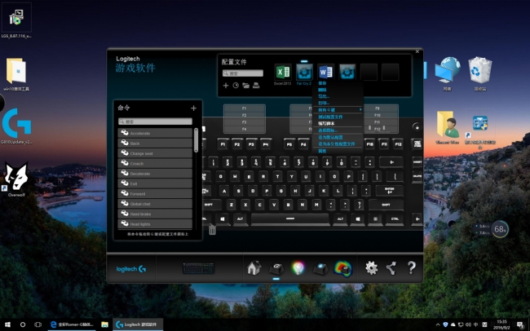Select the Crouch command
Viewport: 530px width, 331px height.
click(x=155, y=163)
